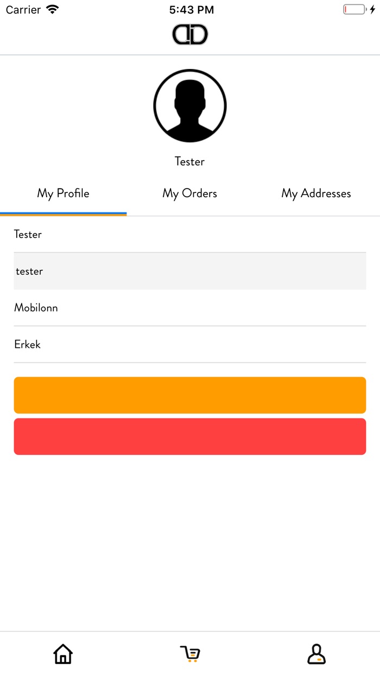Click the Mobilonn text field
The width and height of the screenshot is (380, 676).
(190, 308)
